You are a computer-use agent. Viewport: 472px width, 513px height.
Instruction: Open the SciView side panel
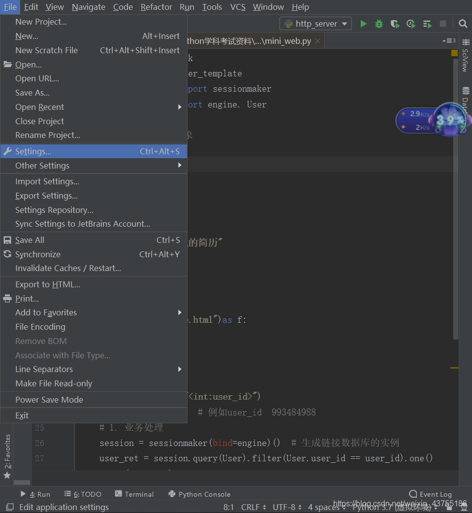466,56
